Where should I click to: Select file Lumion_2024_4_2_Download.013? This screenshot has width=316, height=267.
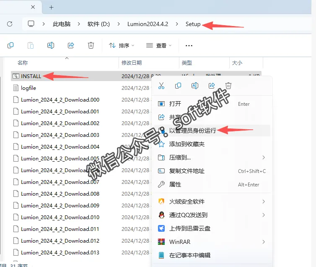(60, 252)
